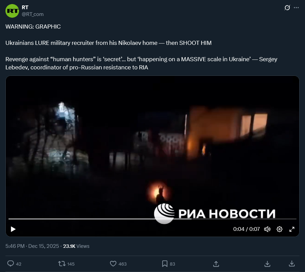Mute the video using the speaker icon
This screenshot has width=305, height=272.
pyautogui.click(x=267, y=229)
